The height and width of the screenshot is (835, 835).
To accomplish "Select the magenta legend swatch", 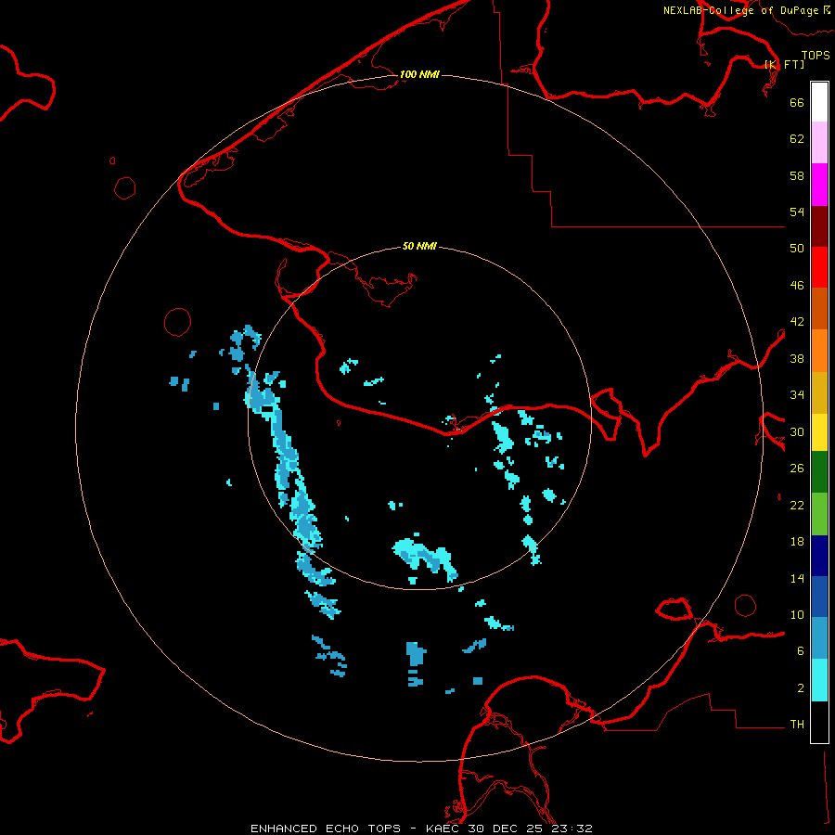I will pos(819,185).
